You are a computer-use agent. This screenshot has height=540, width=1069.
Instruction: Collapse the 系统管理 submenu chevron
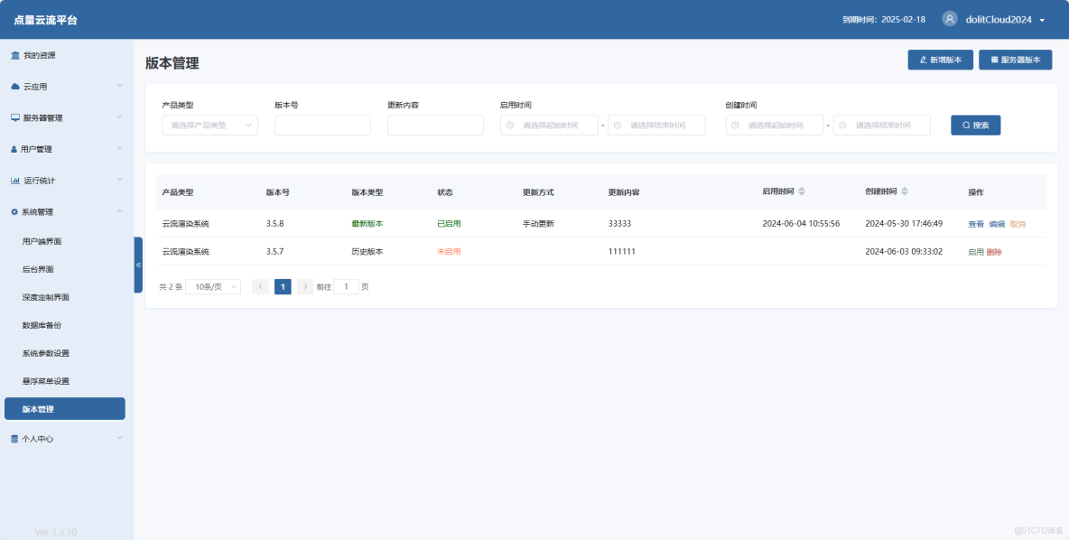coord(120,211)
